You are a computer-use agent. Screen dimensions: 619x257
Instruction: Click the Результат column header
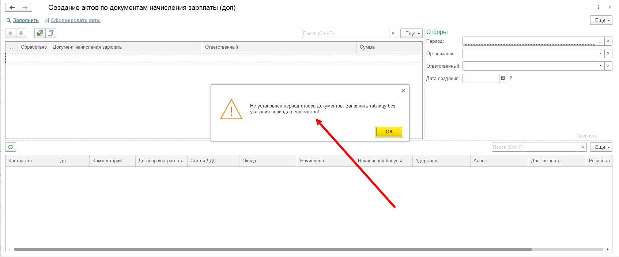[x=599, y=161]
